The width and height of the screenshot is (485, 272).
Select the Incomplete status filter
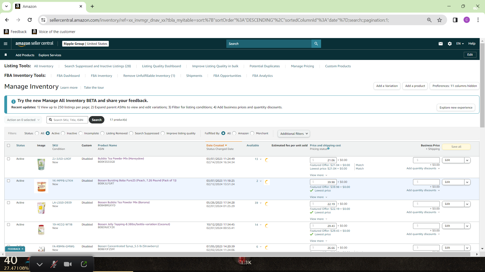tap(81, 133)
